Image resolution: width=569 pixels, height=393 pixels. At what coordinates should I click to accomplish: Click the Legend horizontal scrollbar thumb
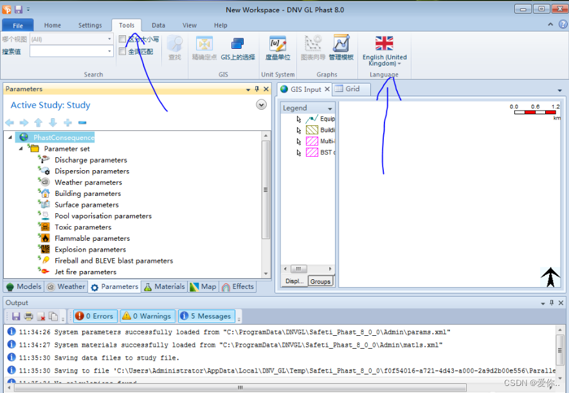(x=298, y=268)
